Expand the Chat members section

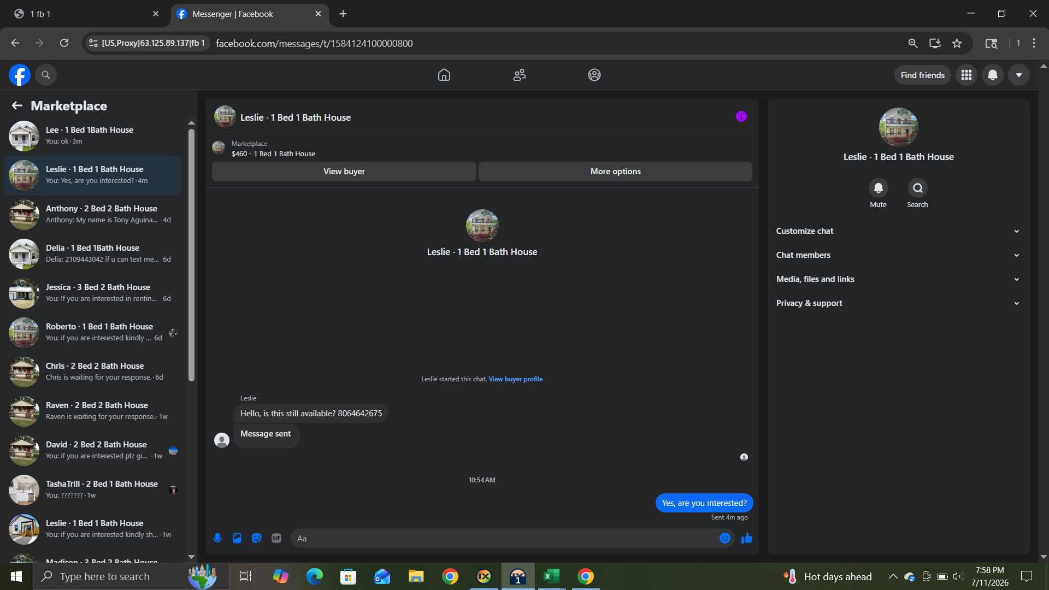898,255
